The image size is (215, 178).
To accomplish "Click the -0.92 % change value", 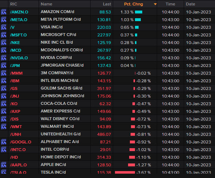I will click(x=143, y=142).
